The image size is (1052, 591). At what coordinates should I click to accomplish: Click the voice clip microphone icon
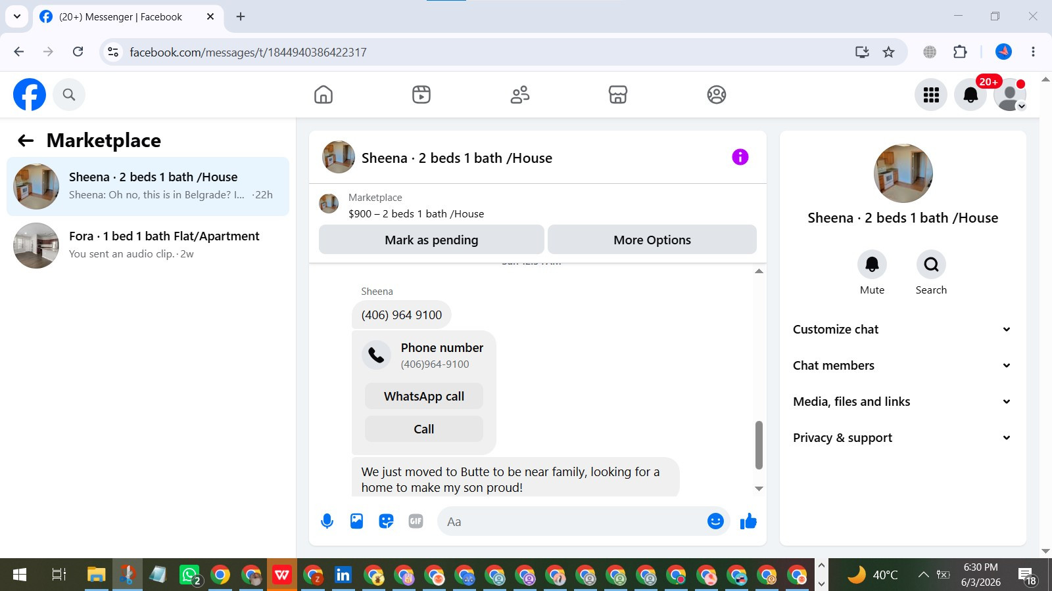pos(327,521)
